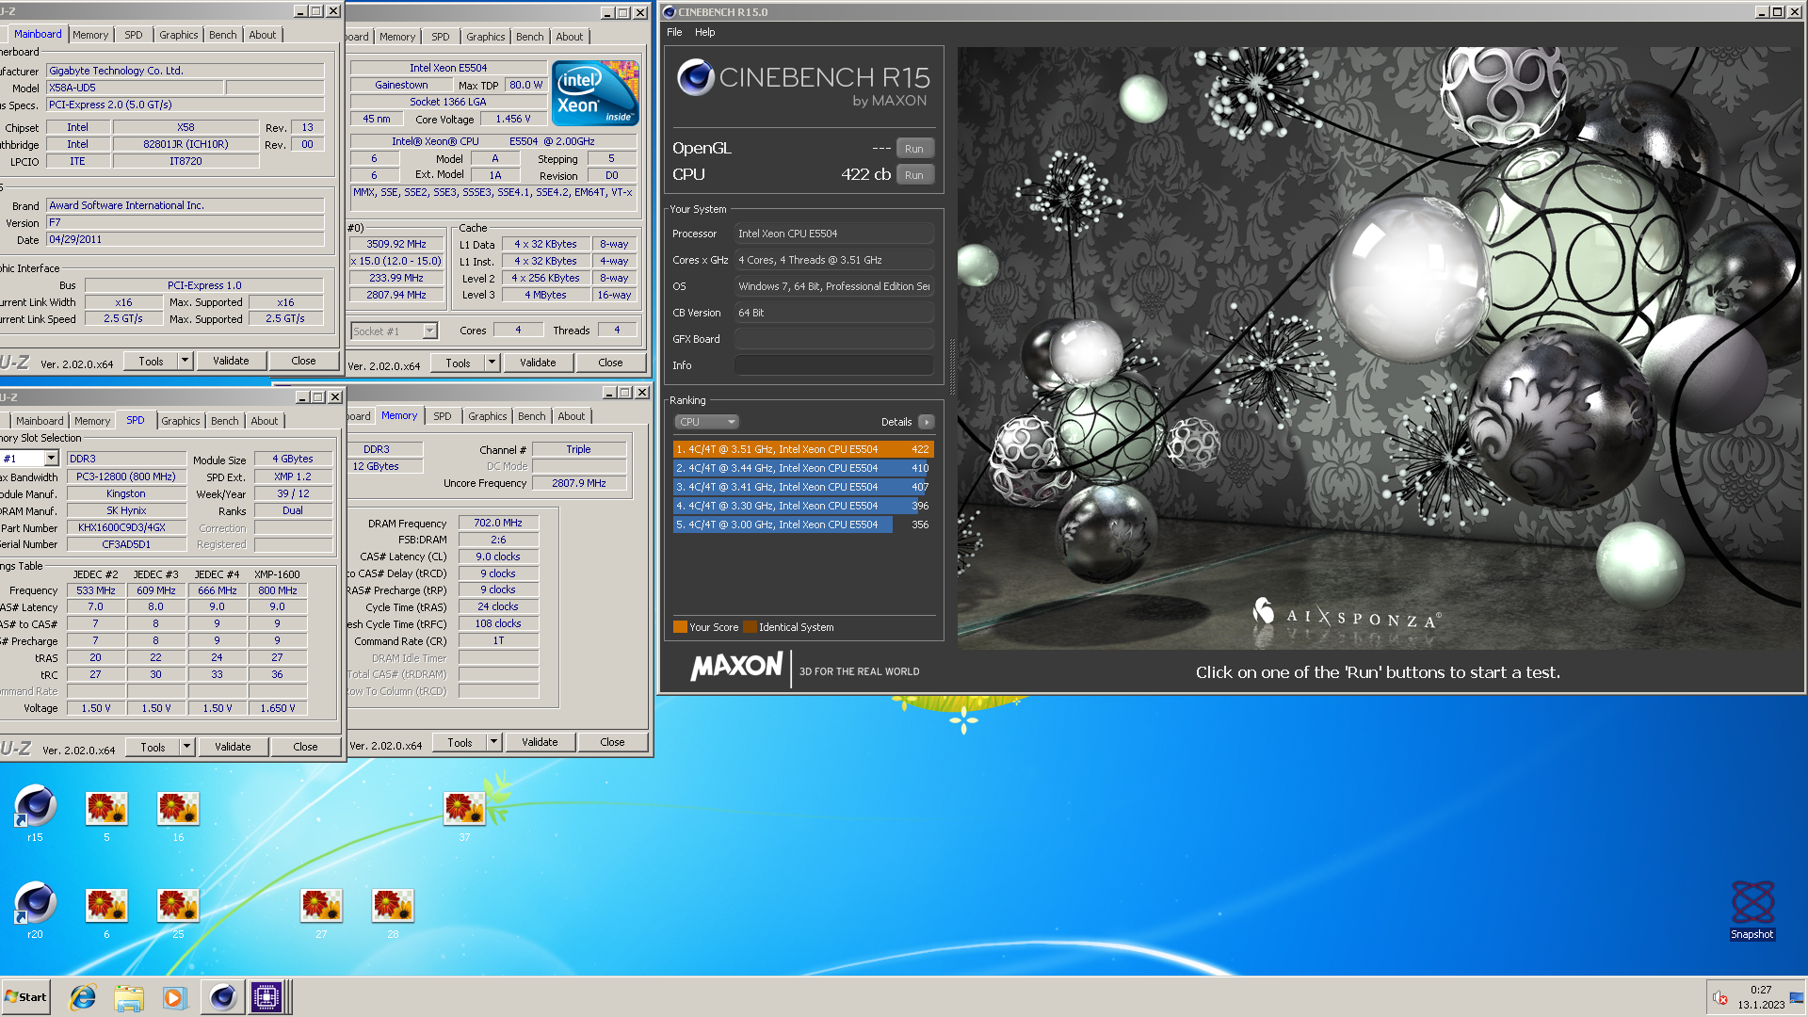
Task: Click the Cinebench R15 sphere logo
Action: pos(696,77)
